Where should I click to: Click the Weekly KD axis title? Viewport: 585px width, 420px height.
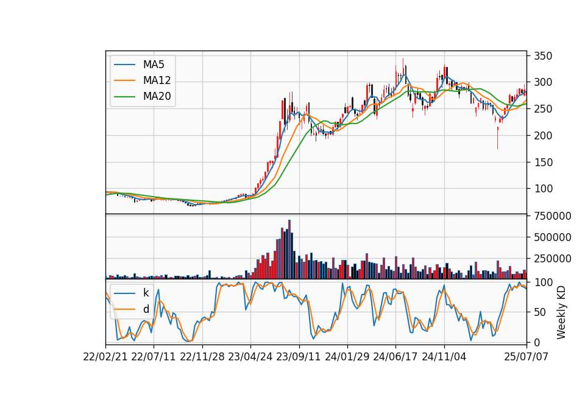[x=561, y=313]
